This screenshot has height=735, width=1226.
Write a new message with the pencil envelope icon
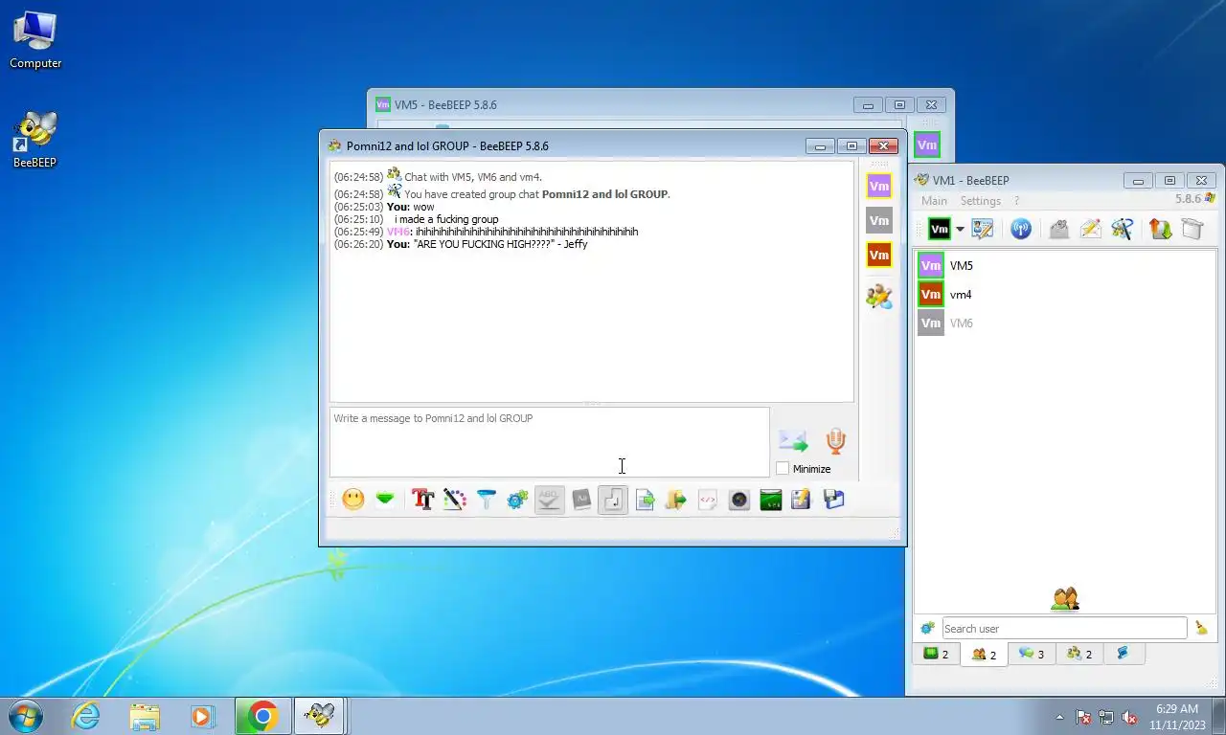(x=1090, y=229)
